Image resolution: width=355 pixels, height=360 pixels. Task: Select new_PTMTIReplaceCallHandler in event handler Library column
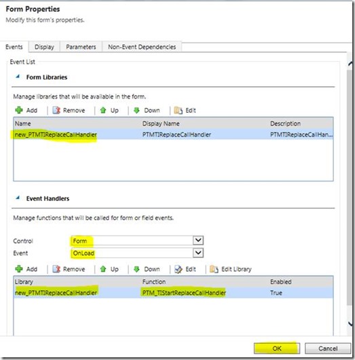pyautogui.click(x=56, y=293)
